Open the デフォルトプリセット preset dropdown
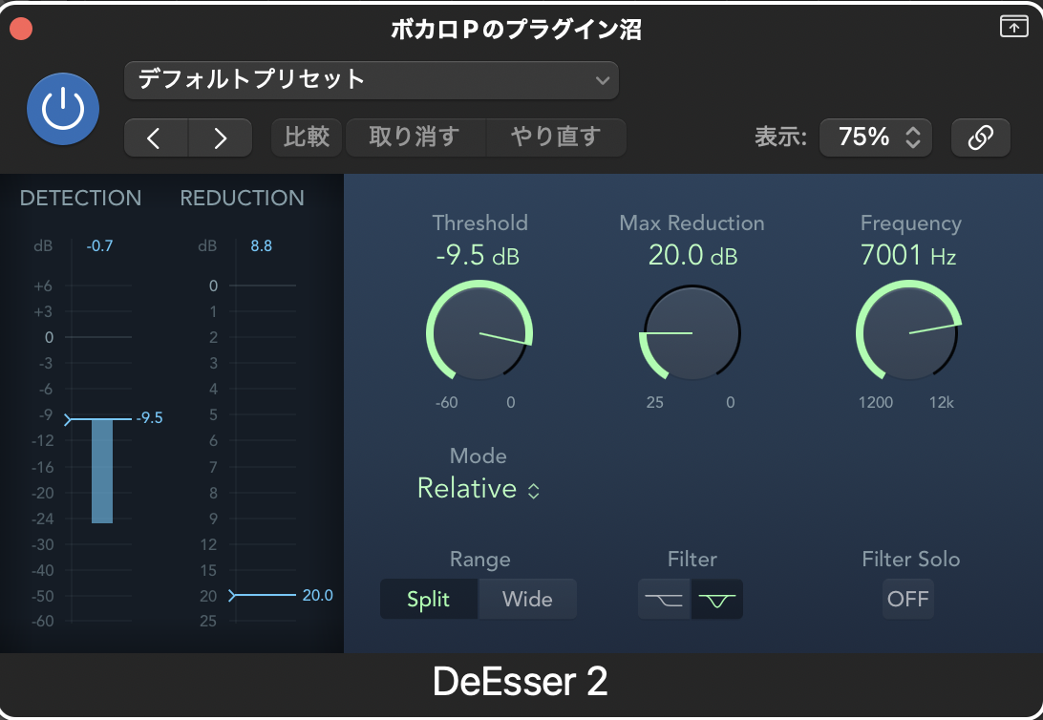Screen dimensions: 1043x720 pos(372,80)
